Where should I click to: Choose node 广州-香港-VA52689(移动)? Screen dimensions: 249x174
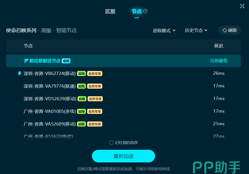click(x=123, y=124)
